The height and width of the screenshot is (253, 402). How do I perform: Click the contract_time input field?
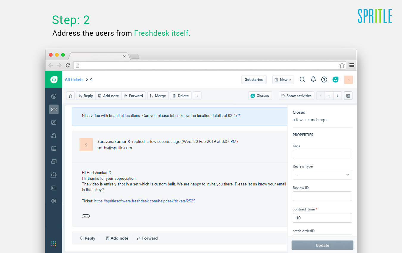pos(322,218)
